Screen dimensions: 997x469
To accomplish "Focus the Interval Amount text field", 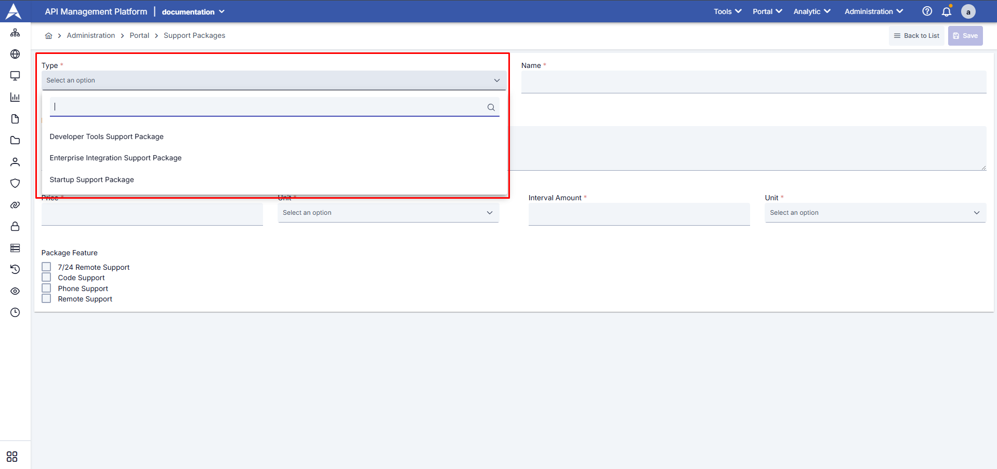I will click(638, 214).
